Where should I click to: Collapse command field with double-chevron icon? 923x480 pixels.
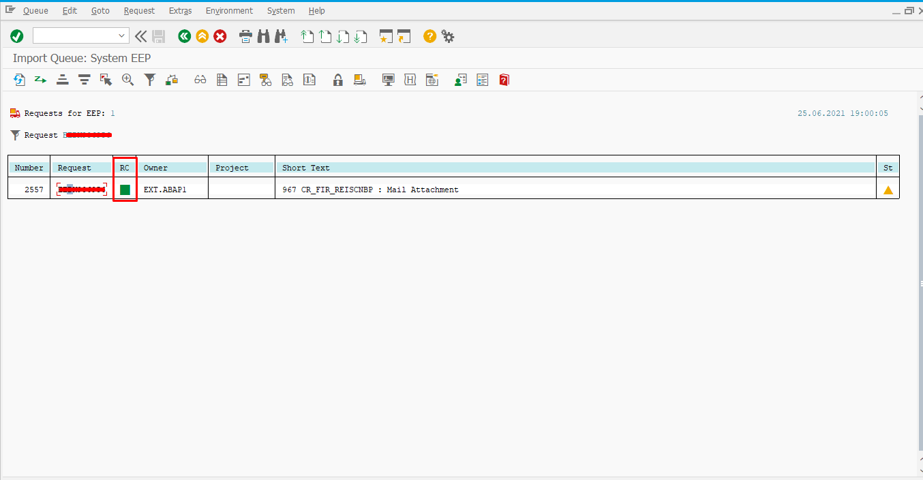141,36
